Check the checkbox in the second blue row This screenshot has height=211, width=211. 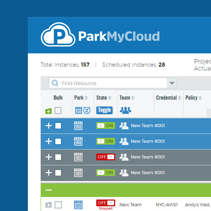(58, 141)
